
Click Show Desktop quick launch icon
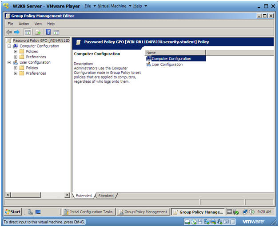pyautogui.click(x=38, y=212)
